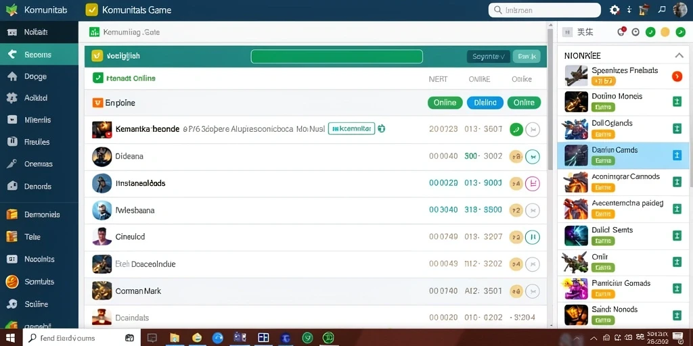Click the button right of Sepymte

coord(527,57)
